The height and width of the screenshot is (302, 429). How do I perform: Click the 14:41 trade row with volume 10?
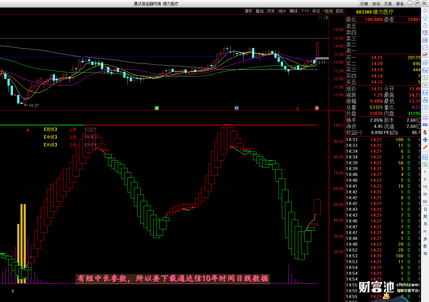[x=383, y=186]
